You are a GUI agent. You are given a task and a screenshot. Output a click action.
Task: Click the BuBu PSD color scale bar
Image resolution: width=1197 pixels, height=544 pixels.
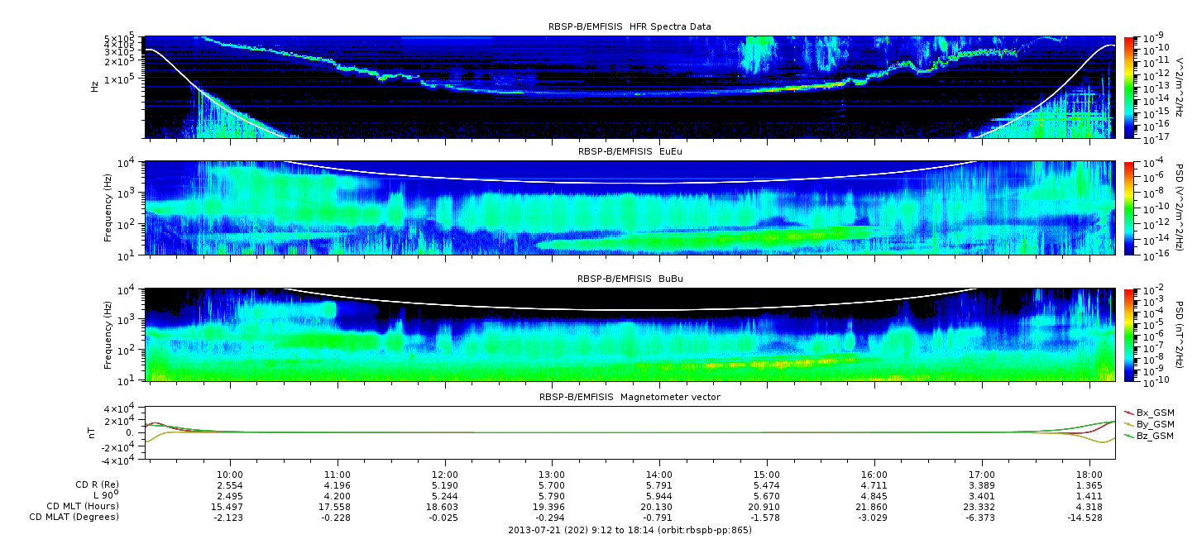1129,335
